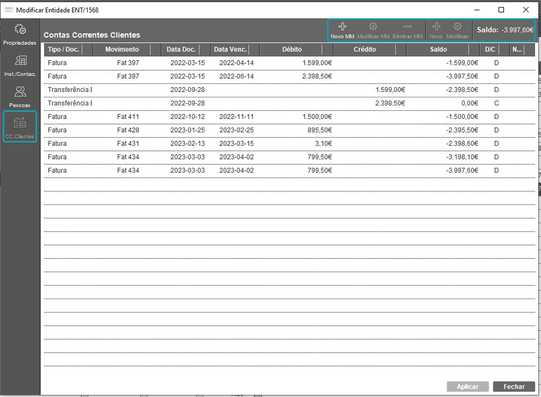Click the Aplicar button
This screenshot has height=397, width=541.
click(467, 386)
